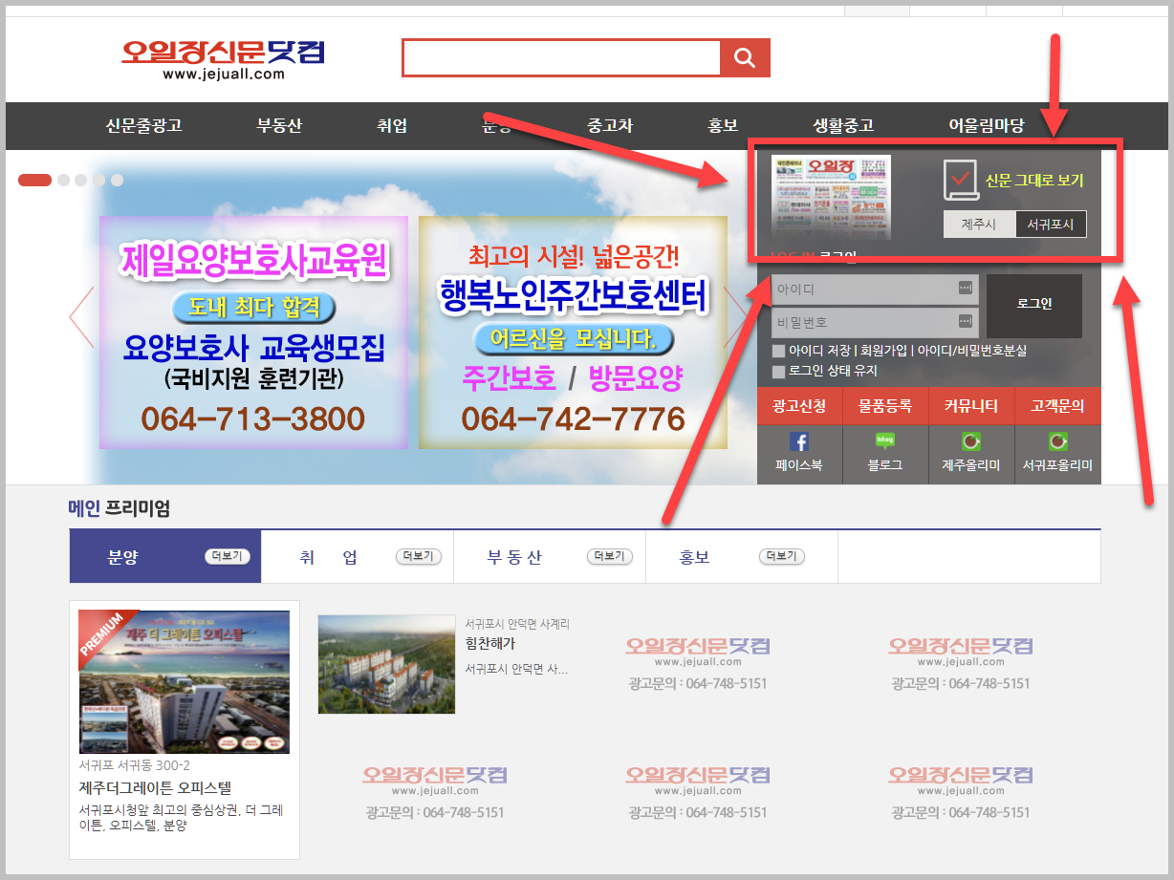The image size is (1174, 880).
Task: Enable 로그인 상태 유지 checkbox
Action: pyautogui.click(x=778, y=371)
